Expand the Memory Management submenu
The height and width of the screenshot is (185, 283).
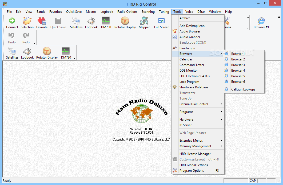point(221,146)
